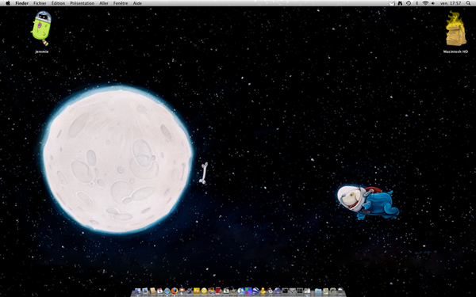Open Spotlight search magnifier
The width and height of the screenshot is (476, 297).
click(468, 3)
